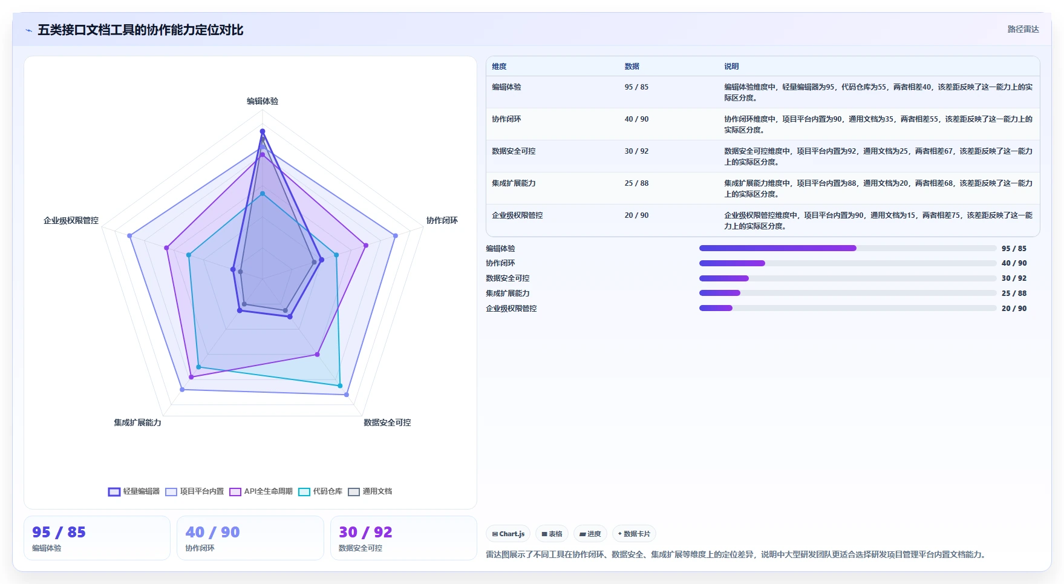Toggle 轻量编辑器 legend swatch

pyautogui.click(x=114, y=491)
